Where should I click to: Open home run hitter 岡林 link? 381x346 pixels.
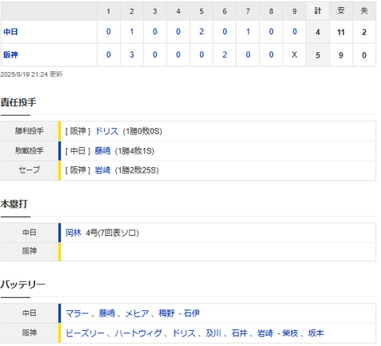[x=73, y=233]
